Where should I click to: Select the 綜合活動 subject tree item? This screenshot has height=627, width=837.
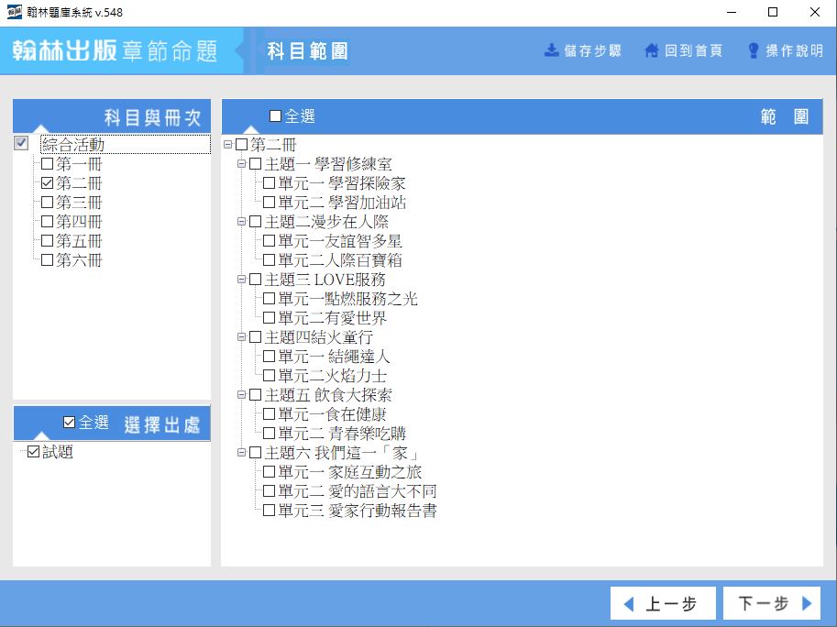[73, 145]
